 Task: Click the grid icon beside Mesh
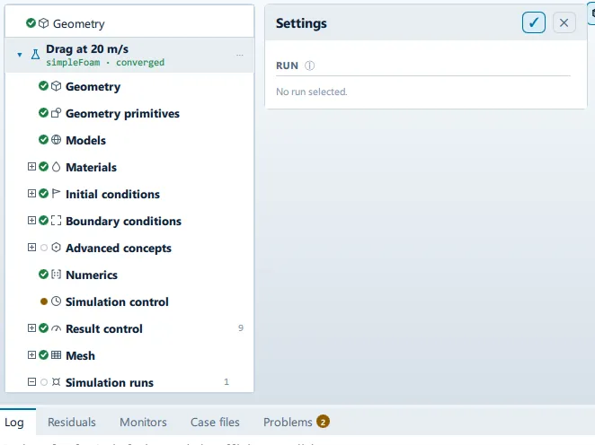pyautogui.click(x=56, y=355)
